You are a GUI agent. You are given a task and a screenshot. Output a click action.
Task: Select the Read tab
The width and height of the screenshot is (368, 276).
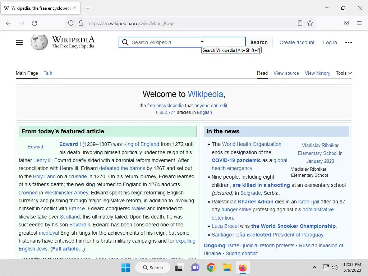(x=262, y=73)
